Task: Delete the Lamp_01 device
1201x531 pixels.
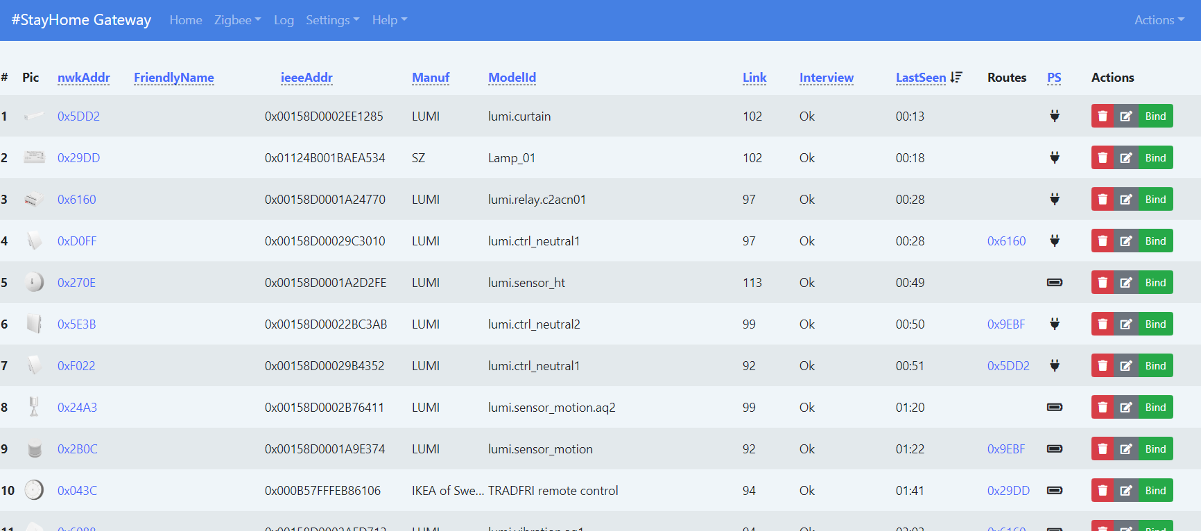Action: [x=1103, y=157]
